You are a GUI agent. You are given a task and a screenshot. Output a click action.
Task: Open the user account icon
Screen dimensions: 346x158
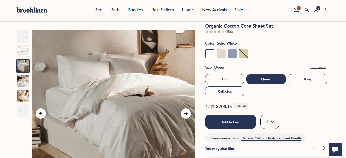316,10
